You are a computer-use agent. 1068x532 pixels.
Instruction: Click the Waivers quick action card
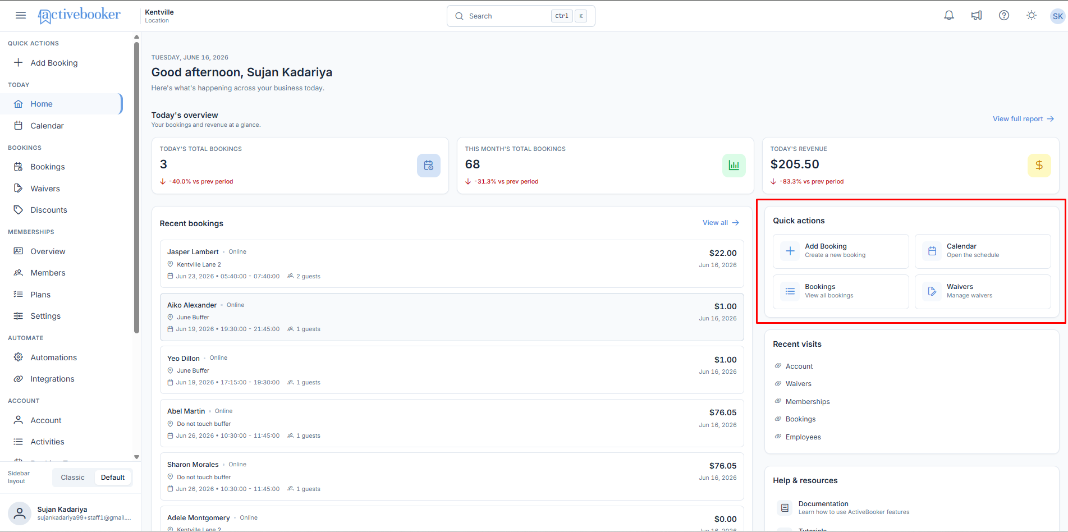(983, 291)
